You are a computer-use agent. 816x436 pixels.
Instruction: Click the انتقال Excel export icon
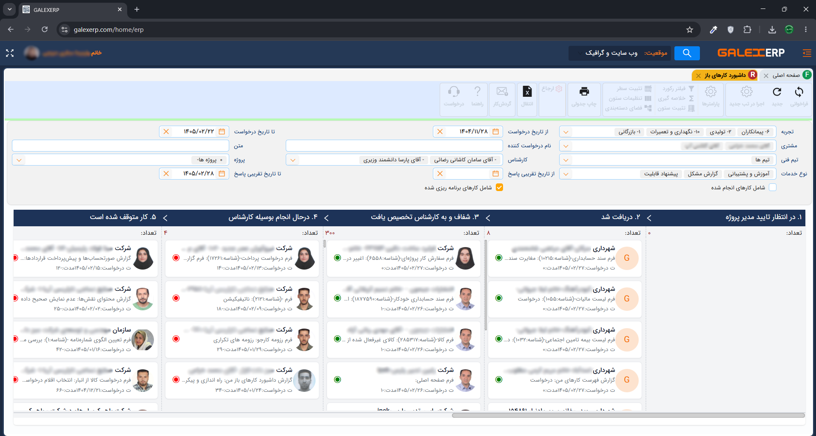point(527,92)
